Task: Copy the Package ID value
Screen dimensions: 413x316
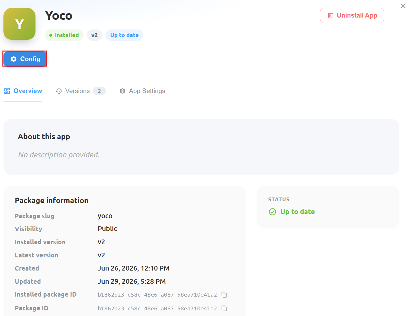Action: 224,308
